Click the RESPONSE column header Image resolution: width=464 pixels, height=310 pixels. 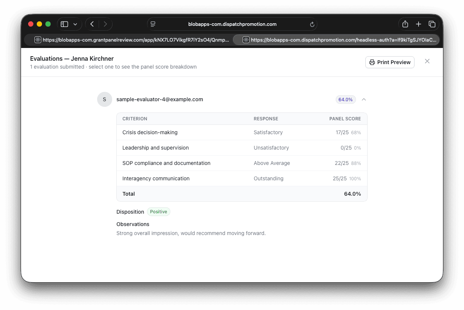point(266,119)
